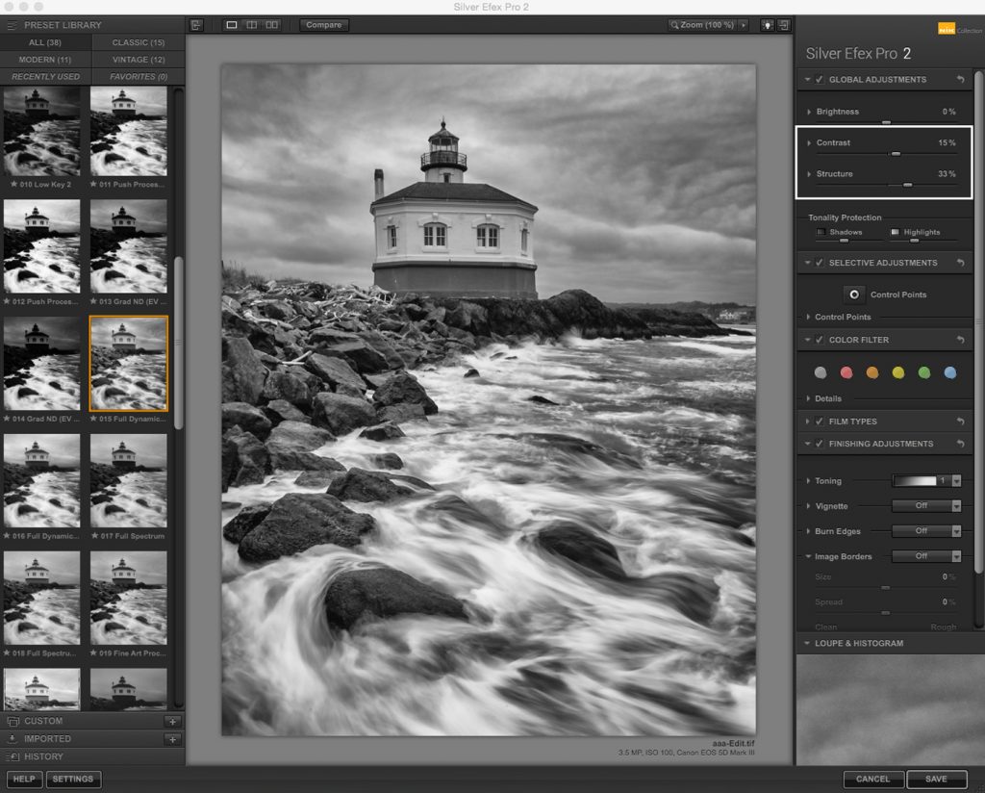Expand Control Points list
The height and width of the screenshot is (793, 985).
[808, 318]
